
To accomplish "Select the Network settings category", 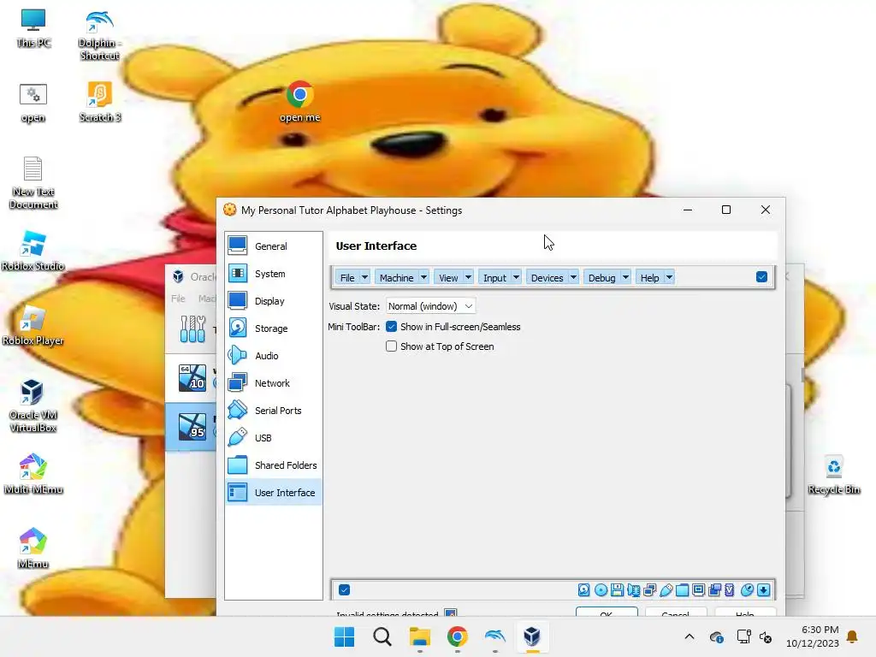I will pyautogui.click(x=273, y=383).
